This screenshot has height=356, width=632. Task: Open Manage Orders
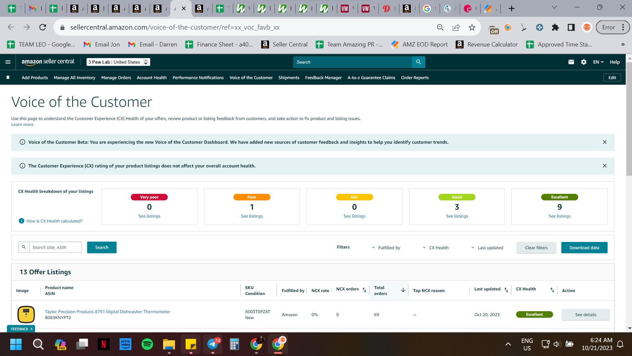(x=116, y=77)
